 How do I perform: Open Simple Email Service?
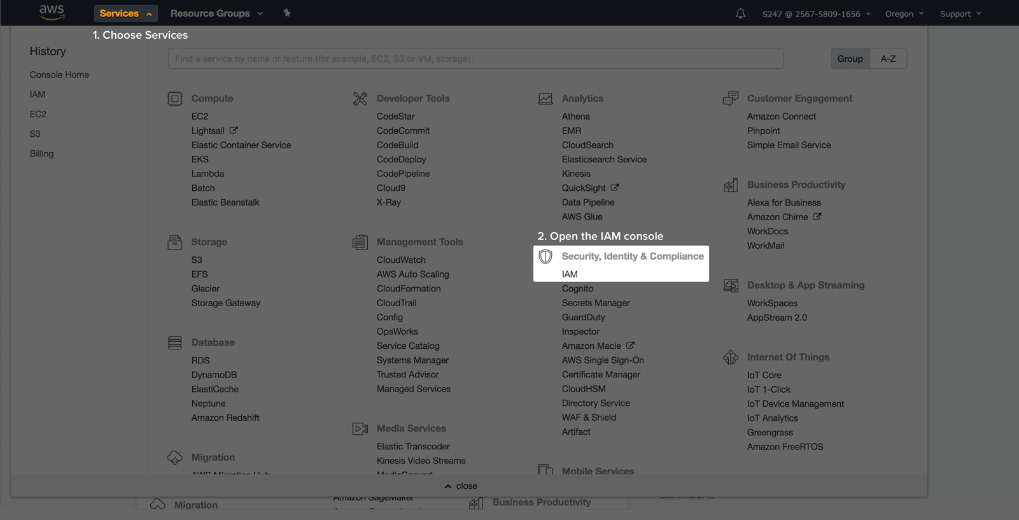pyautogui.click(x=789, y=145)
